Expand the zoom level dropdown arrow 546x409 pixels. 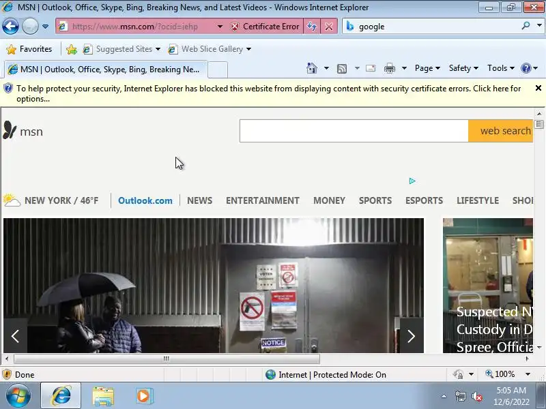(x=528, y=374)
